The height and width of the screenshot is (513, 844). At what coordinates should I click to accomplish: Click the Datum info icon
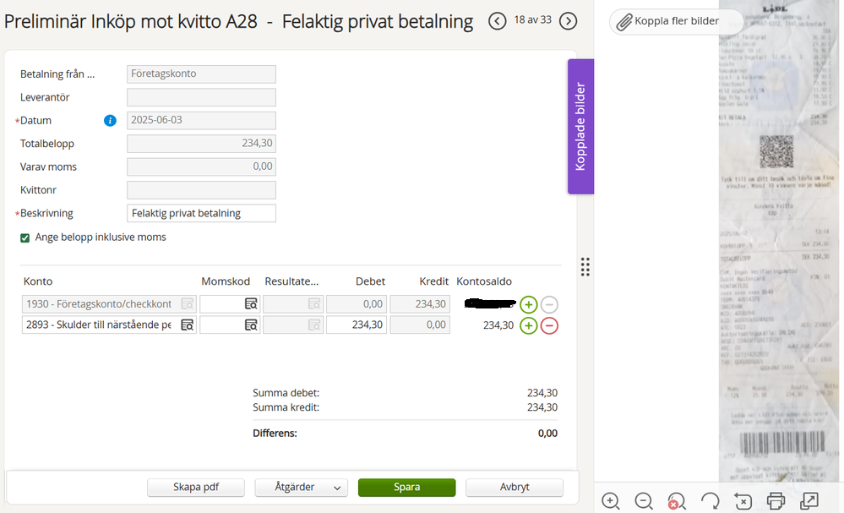point(110,121)
